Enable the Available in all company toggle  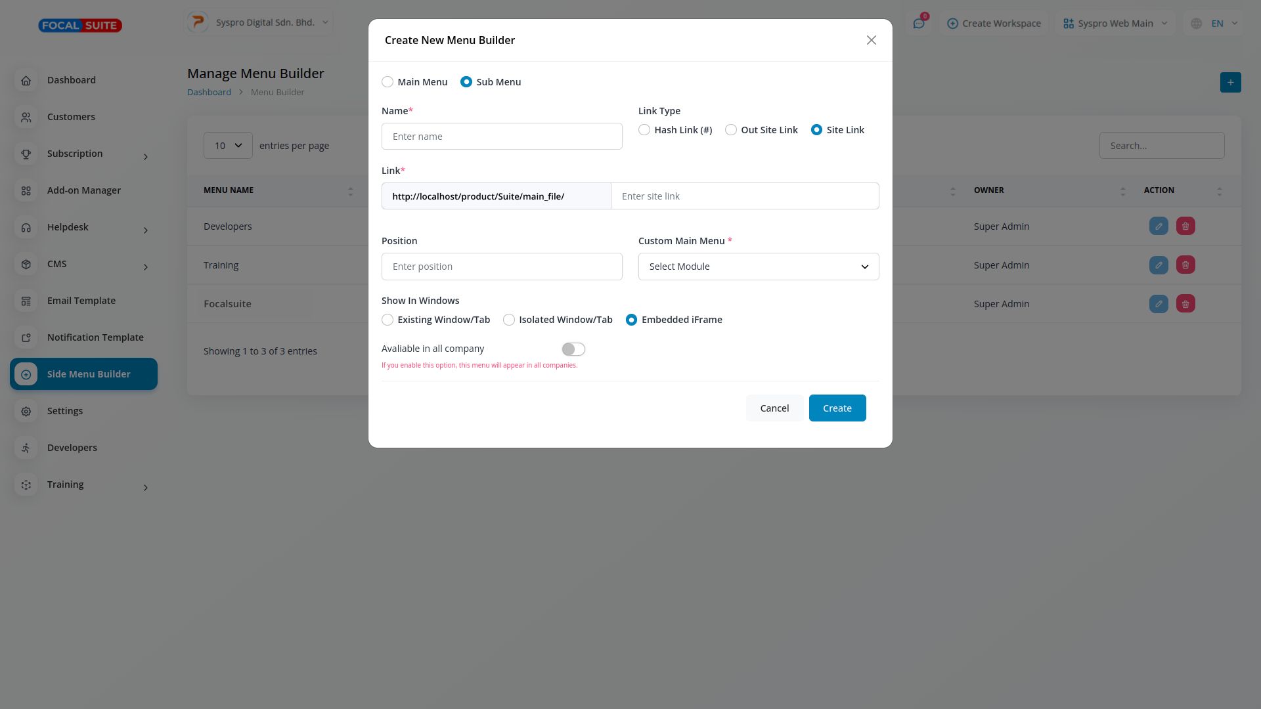[x=573, y=349]
